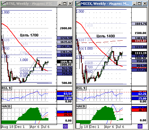149x130 pixels.
Task: Click the RTSI window chart icon
Action: [x=4, y=4]
